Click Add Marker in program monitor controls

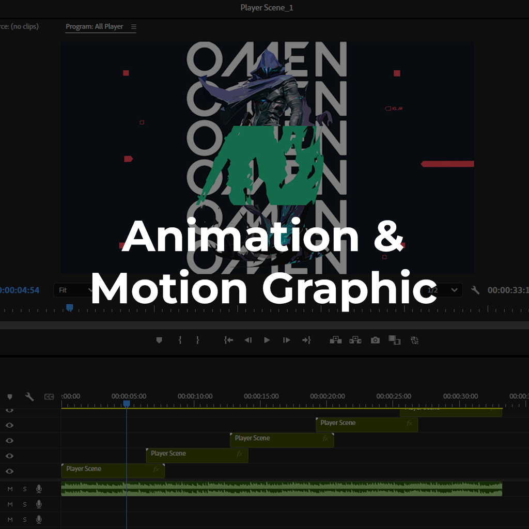(x=159, y=340)
